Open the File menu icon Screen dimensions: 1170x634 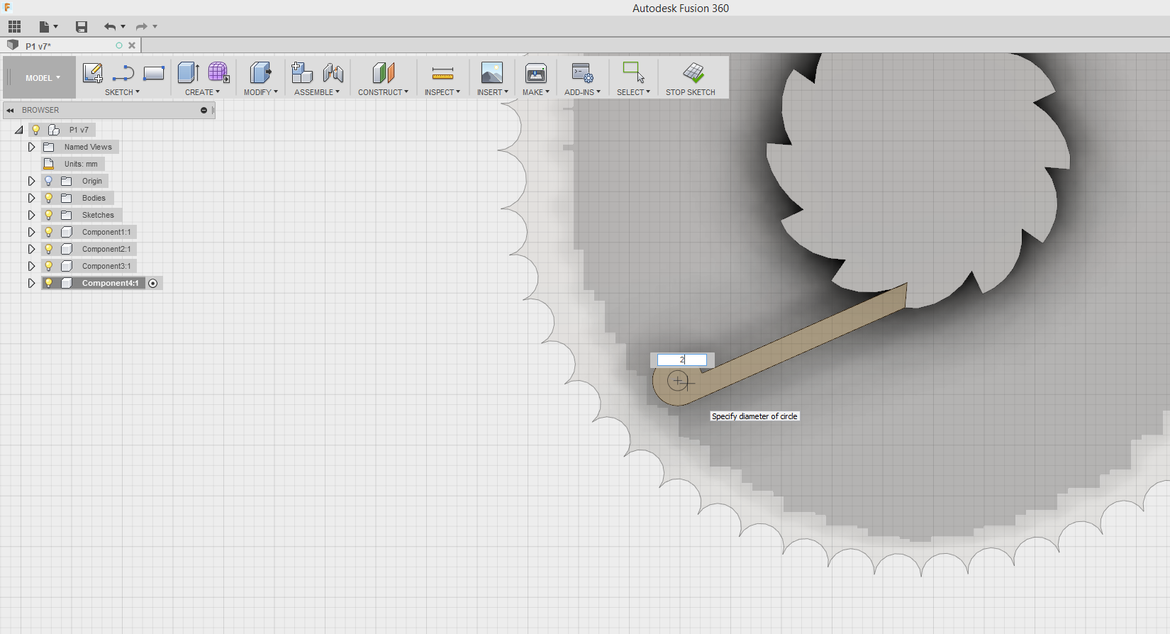(x=48, y=27)
